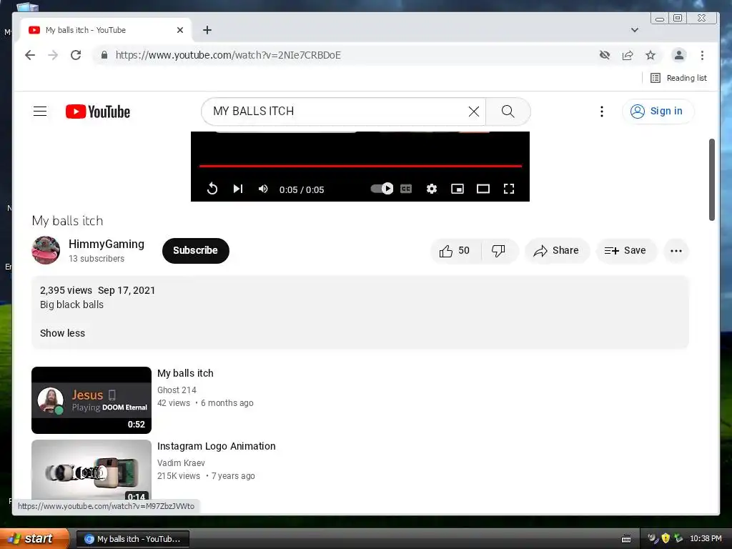Clear the search box text

pyautogui.click(x=474, y=111)
